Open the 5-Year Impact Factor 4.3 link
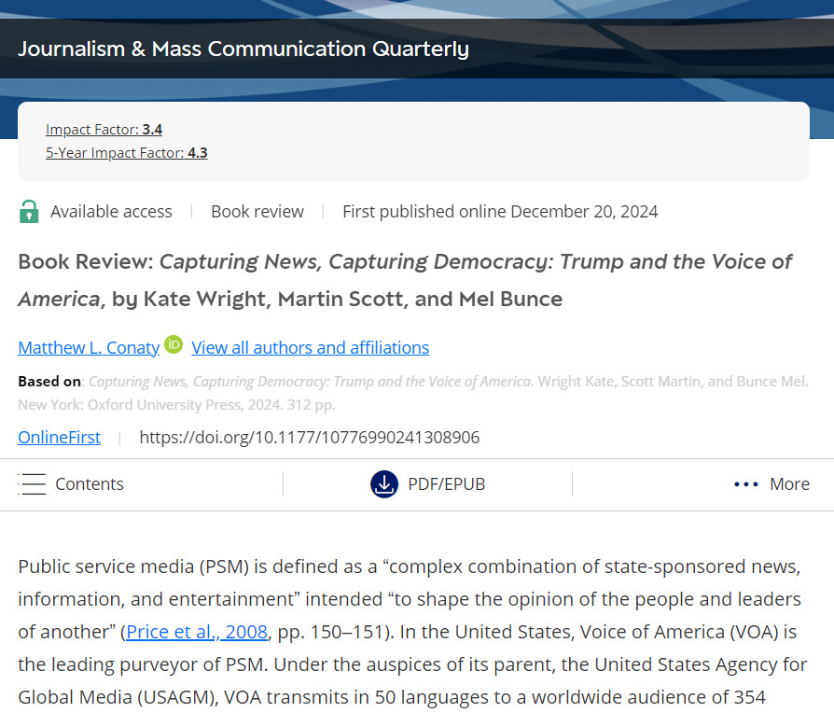834x713 pixels. (127, 153)
